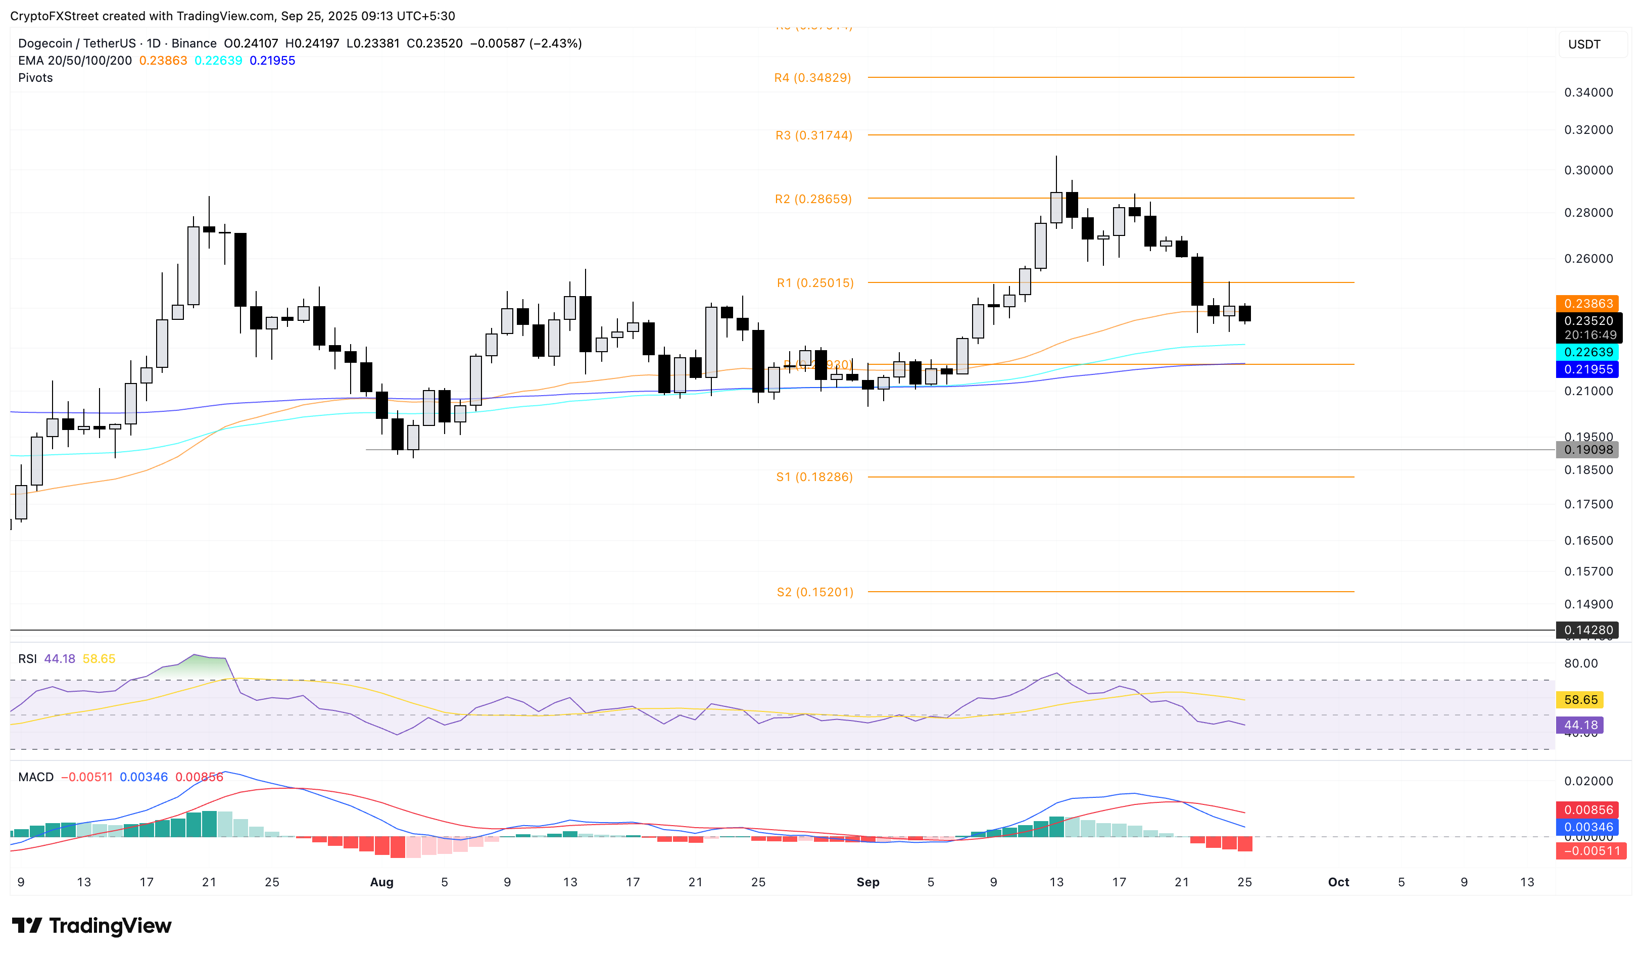Click the yellow 58.65 RSI value tag
Screen dimensions: 1642x956
point(1581,700)
